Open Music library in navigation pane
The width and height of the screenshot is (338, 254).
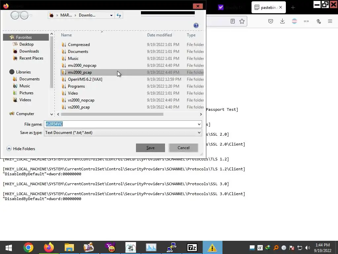pos(24,86)
